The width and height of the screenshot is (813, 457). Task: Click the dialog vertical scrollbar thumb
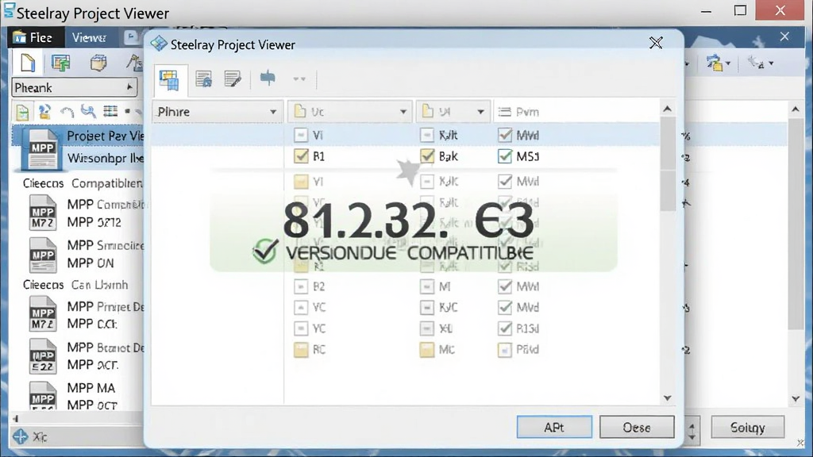point(667,163)
